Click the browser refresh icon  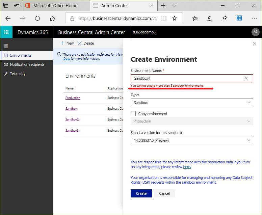pyautogui.click(x=37, y=18)
